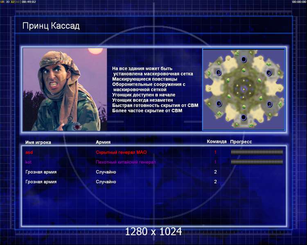This screenshot has width=307, height=245.
Task: Click the kot player progress bar
Action: [257, 162]
